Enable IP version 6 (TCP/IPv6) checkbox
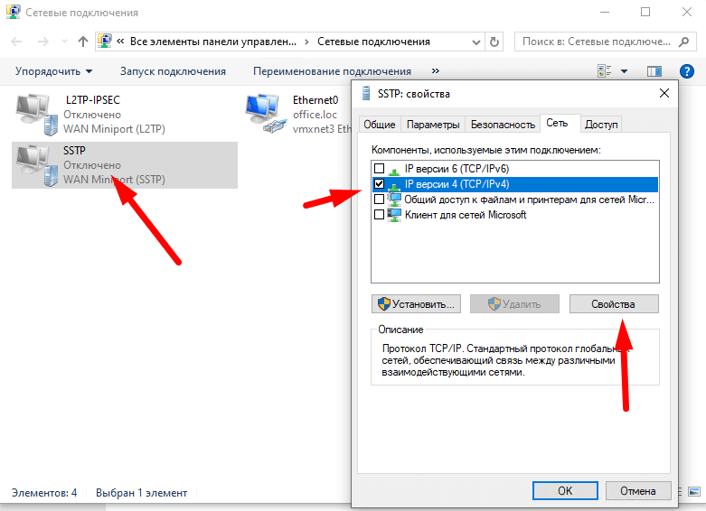706x511 pixels. (x=379, y=169)
